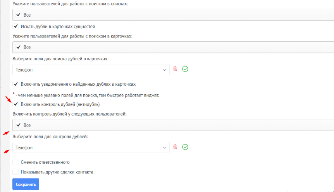Open users selector for search in lists

click(174, 15)
